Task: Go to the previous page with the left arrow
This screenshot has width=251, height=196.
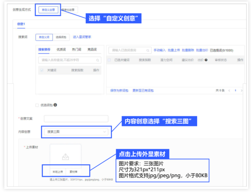Action: pos(229,91)
